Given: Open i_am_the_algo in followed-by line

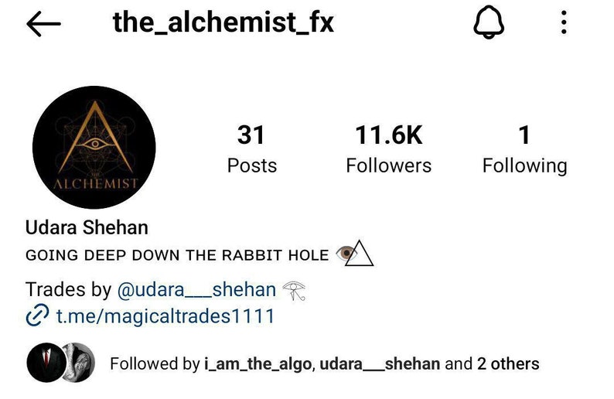Looking at the screenshot, I should (x=258, y=364).
